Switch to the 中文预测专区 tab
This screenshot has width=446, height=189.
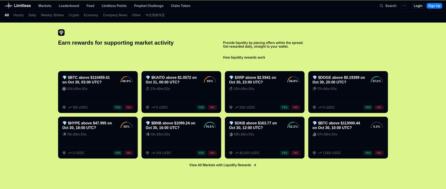155,15
